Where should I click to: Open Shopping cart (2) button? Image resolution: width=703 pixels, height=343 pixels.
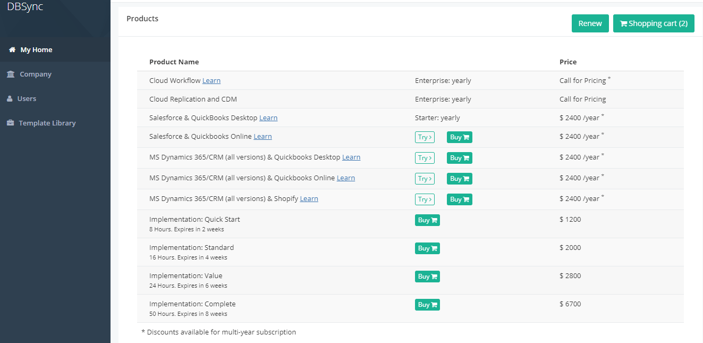(654, 23)
